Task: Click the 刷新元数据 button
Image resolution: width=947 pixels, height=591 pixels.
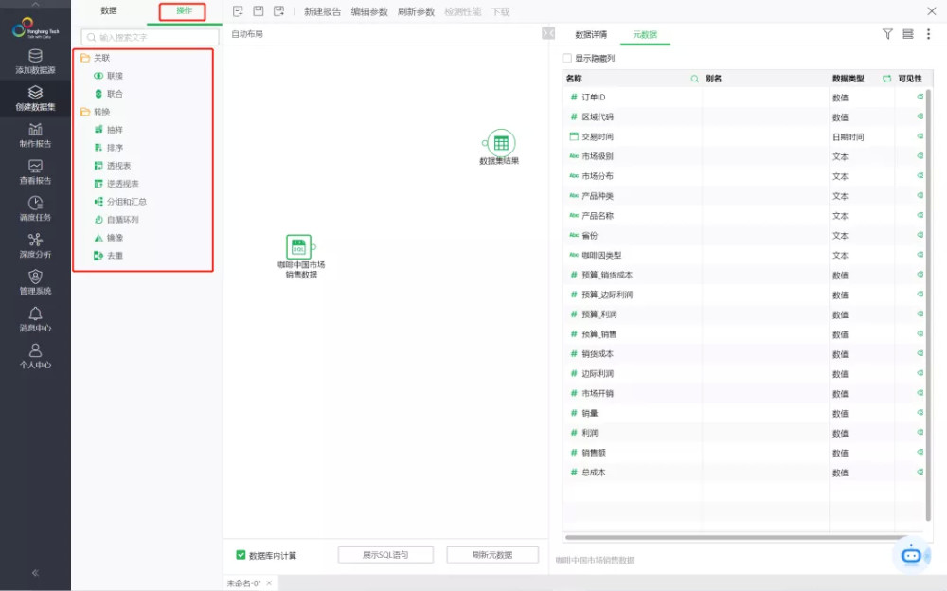Action: (492, 555)
